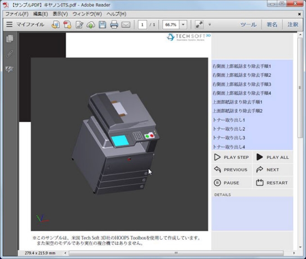Click the cloud upload icon
Viewport: 306px width, 259px height.
(x=90, y=25)
